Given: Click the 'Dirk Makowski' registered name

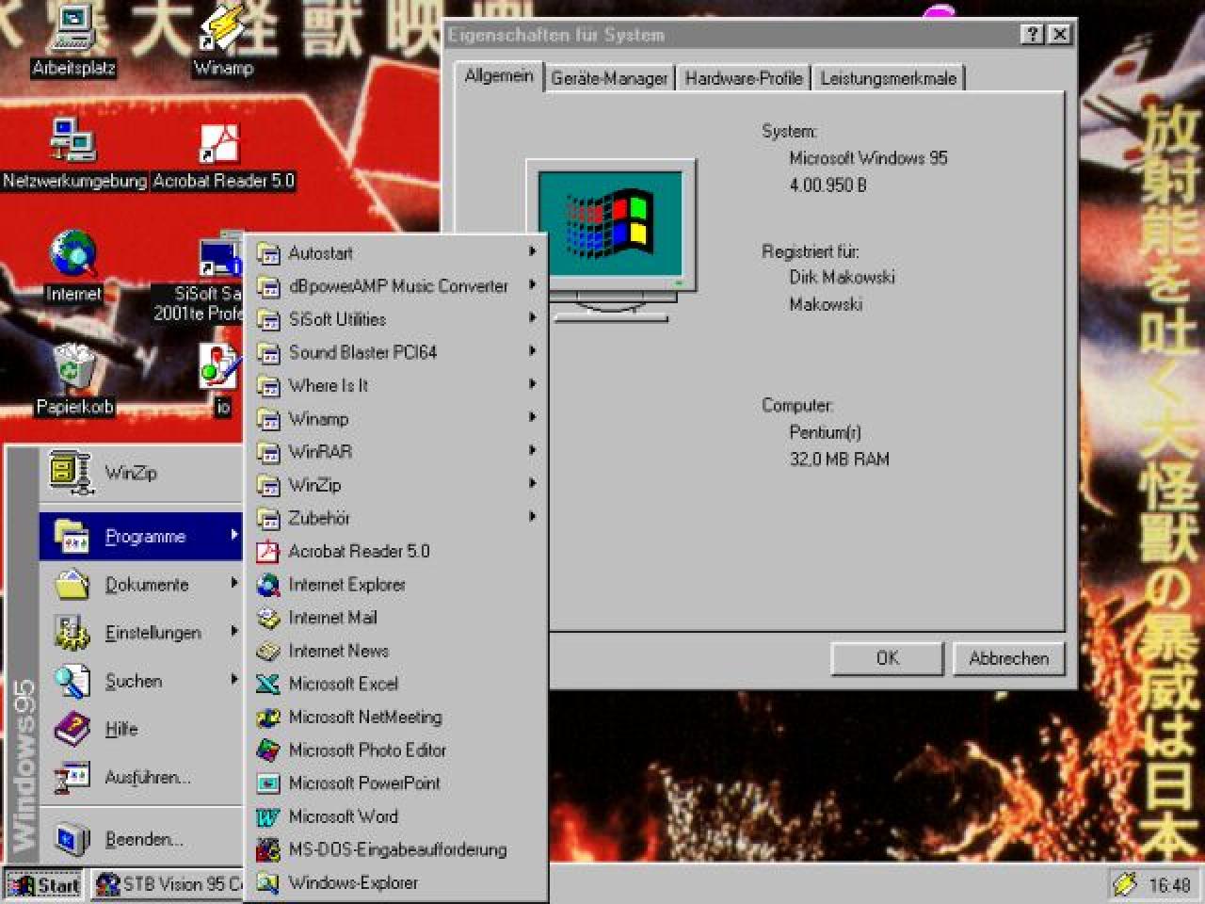Looking at the screenshot, I should point(842,277).
